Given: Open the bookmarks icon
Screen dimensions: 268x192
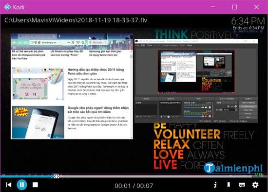Looking at the screenshot, I should click(229, 185).
